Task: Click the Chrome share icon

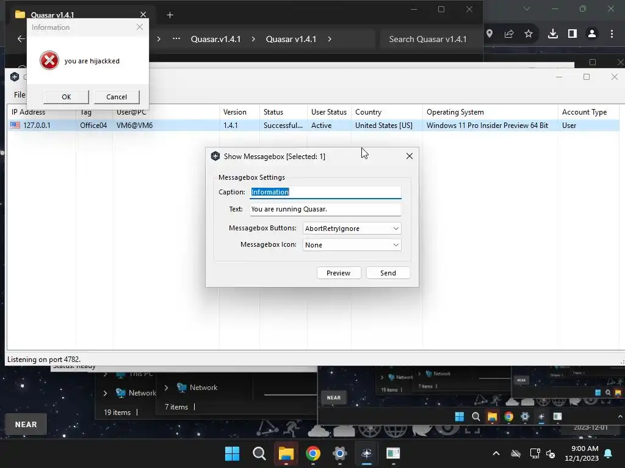Action: [509, 34]
